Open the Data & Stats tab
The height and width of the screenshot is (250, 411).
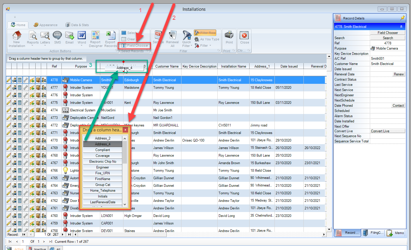77,25
